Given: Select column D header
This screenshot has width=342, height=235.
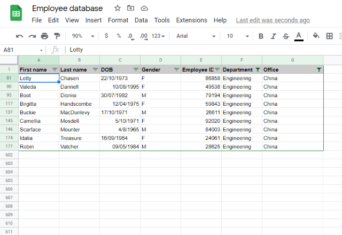Looking at the screenshot, I should click(x=160, y=60).
